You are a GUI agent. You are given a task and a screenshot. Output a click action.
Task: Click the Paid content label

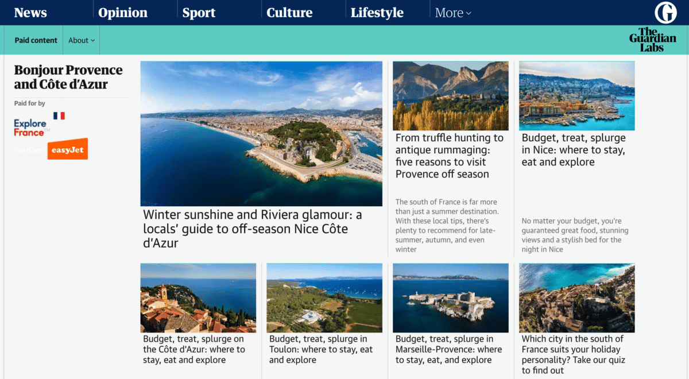[x=36, y=40]
